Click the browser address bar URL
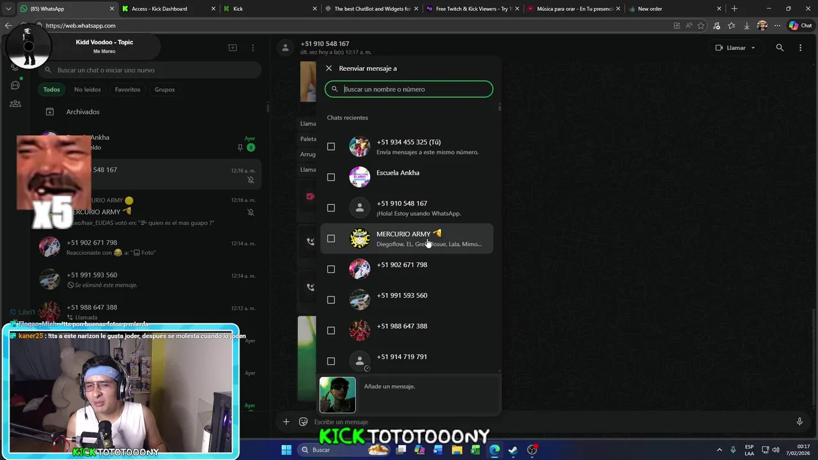818x460 pixels. point(81,26)
